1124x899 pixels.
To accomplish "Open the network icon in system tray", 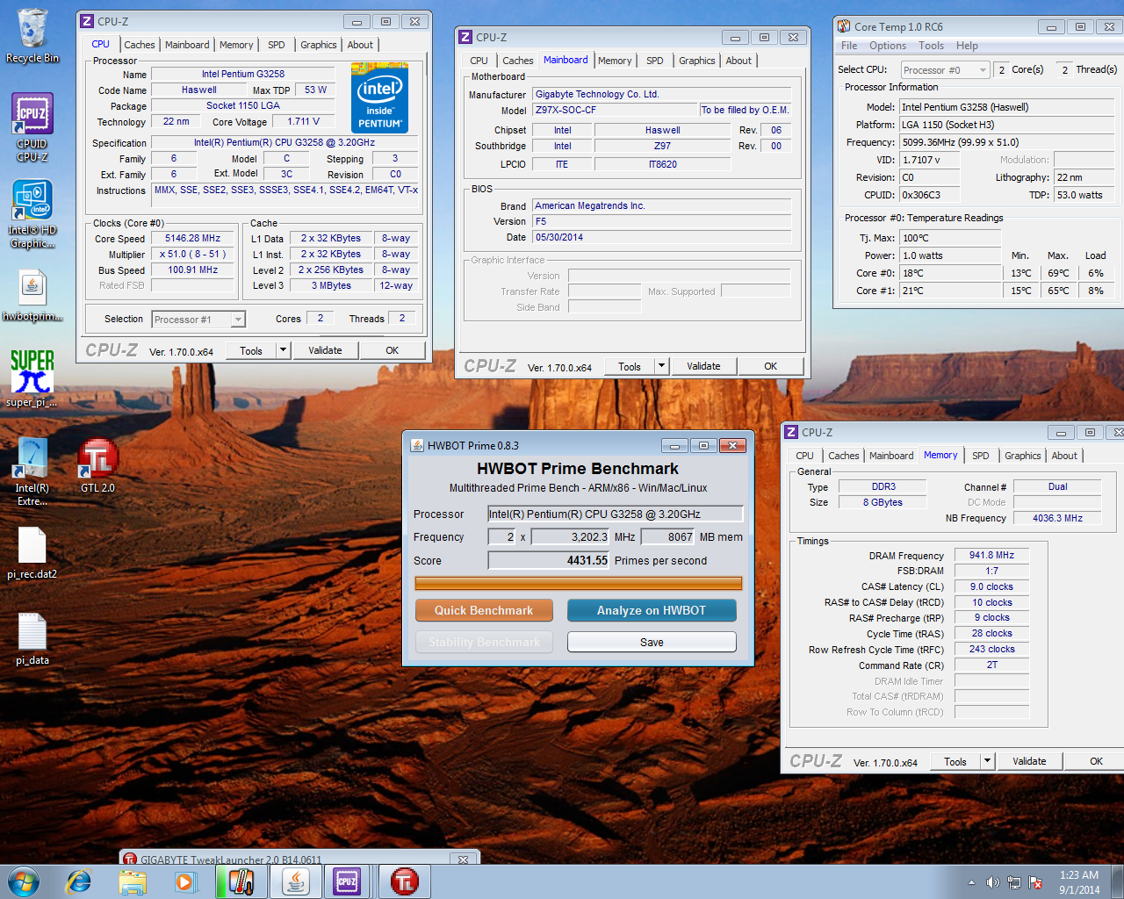I will point(1014,882).
